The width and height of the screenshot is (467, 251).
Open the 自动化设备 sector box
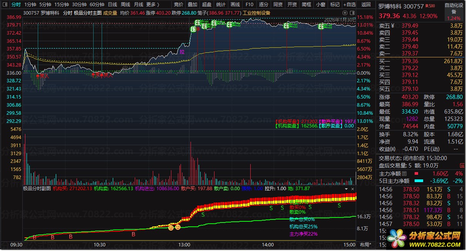(454, 12)
